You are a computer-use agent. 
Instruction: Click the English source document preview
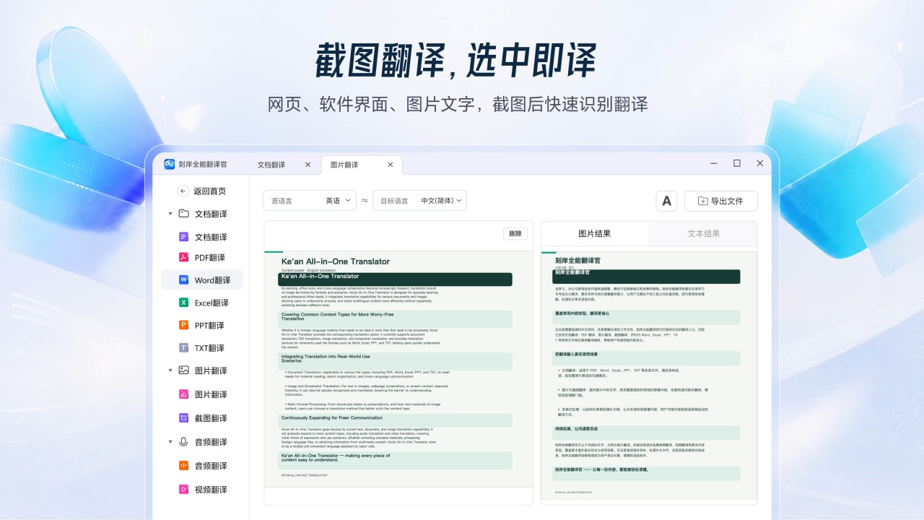(x=398, y=369)
